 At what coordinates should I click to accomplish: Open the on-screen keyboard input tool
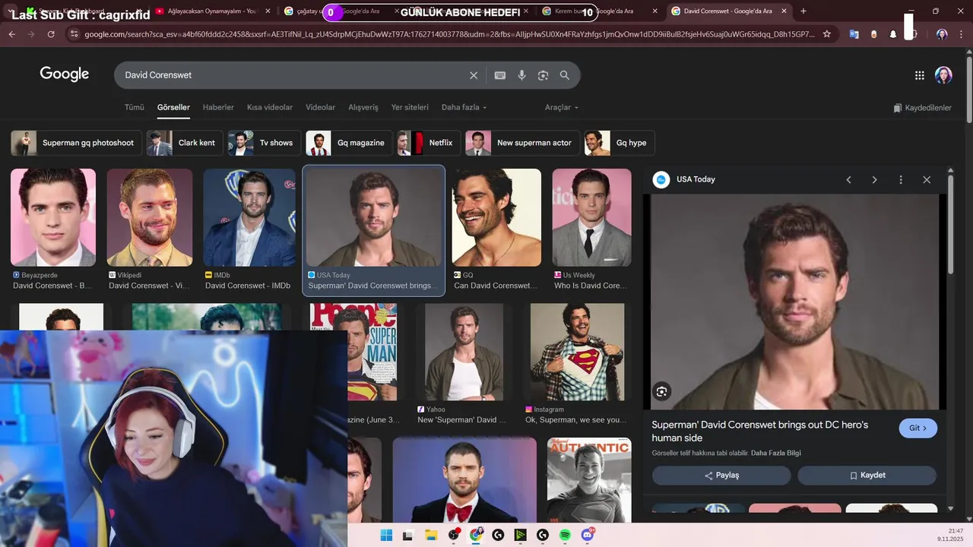[x=500, y=75]
